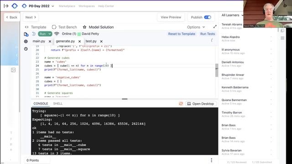Click the 0 Points label
This screenshot has width=292, height=164.
click(32, 160)
